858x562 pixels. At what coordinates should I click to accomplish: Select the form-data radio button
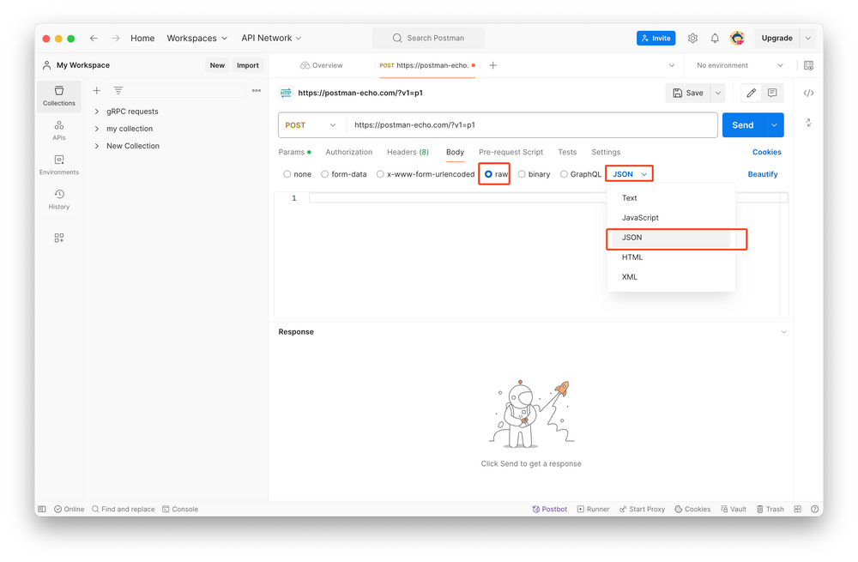[x=325, y=174]
